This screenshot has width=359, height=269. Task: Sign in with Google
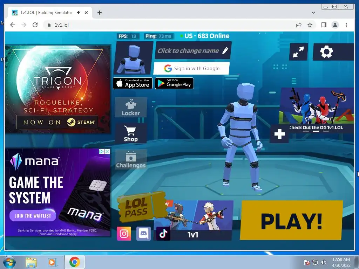click(191, 68)
